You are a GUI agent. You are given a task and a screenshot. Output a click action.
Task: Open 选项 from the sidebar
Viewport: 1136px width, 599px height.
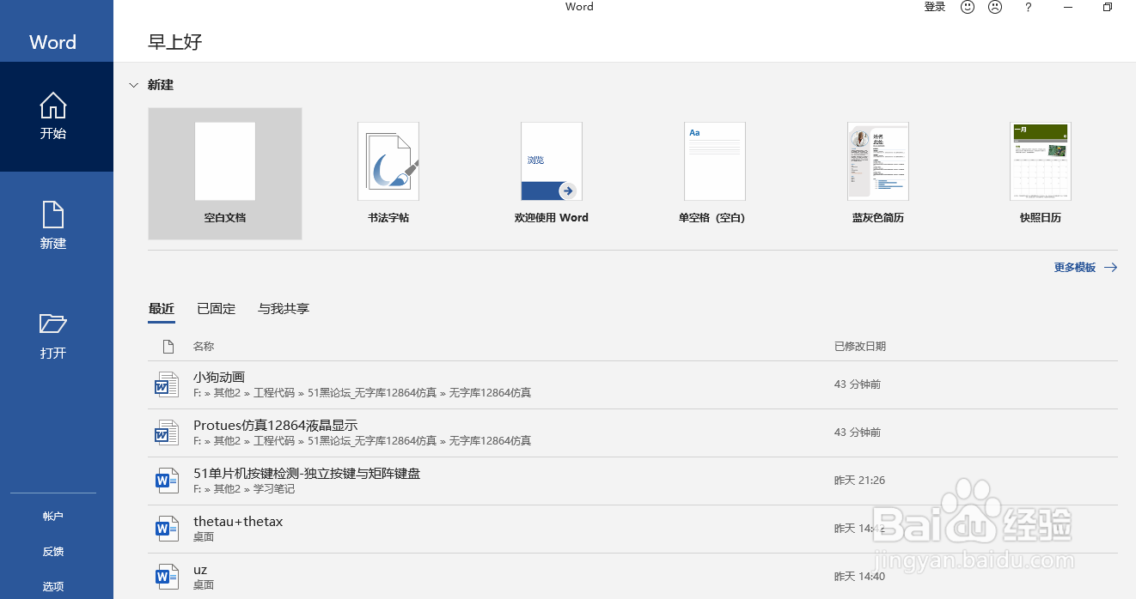click(x=52, y=586)
